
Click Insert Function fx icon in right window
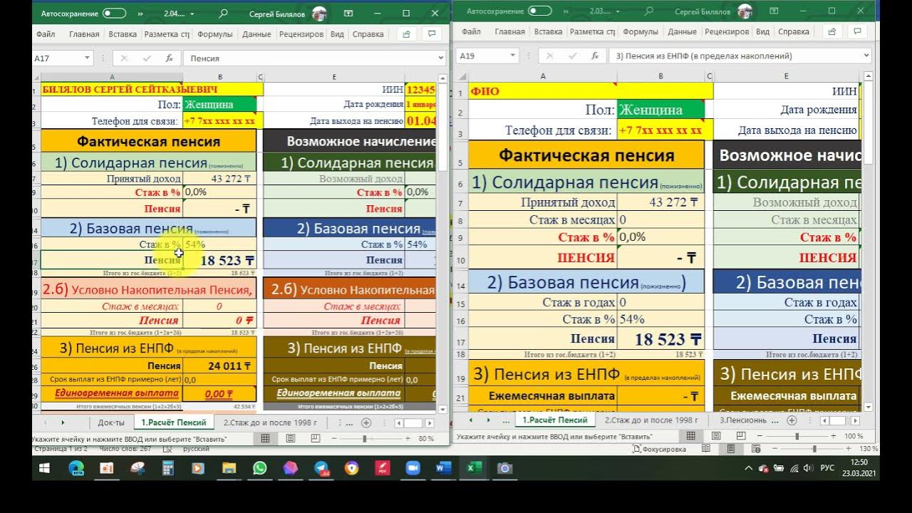click(x=594, y=56)
